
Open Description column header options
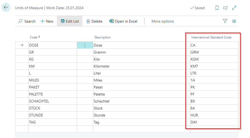click(102, 37)
